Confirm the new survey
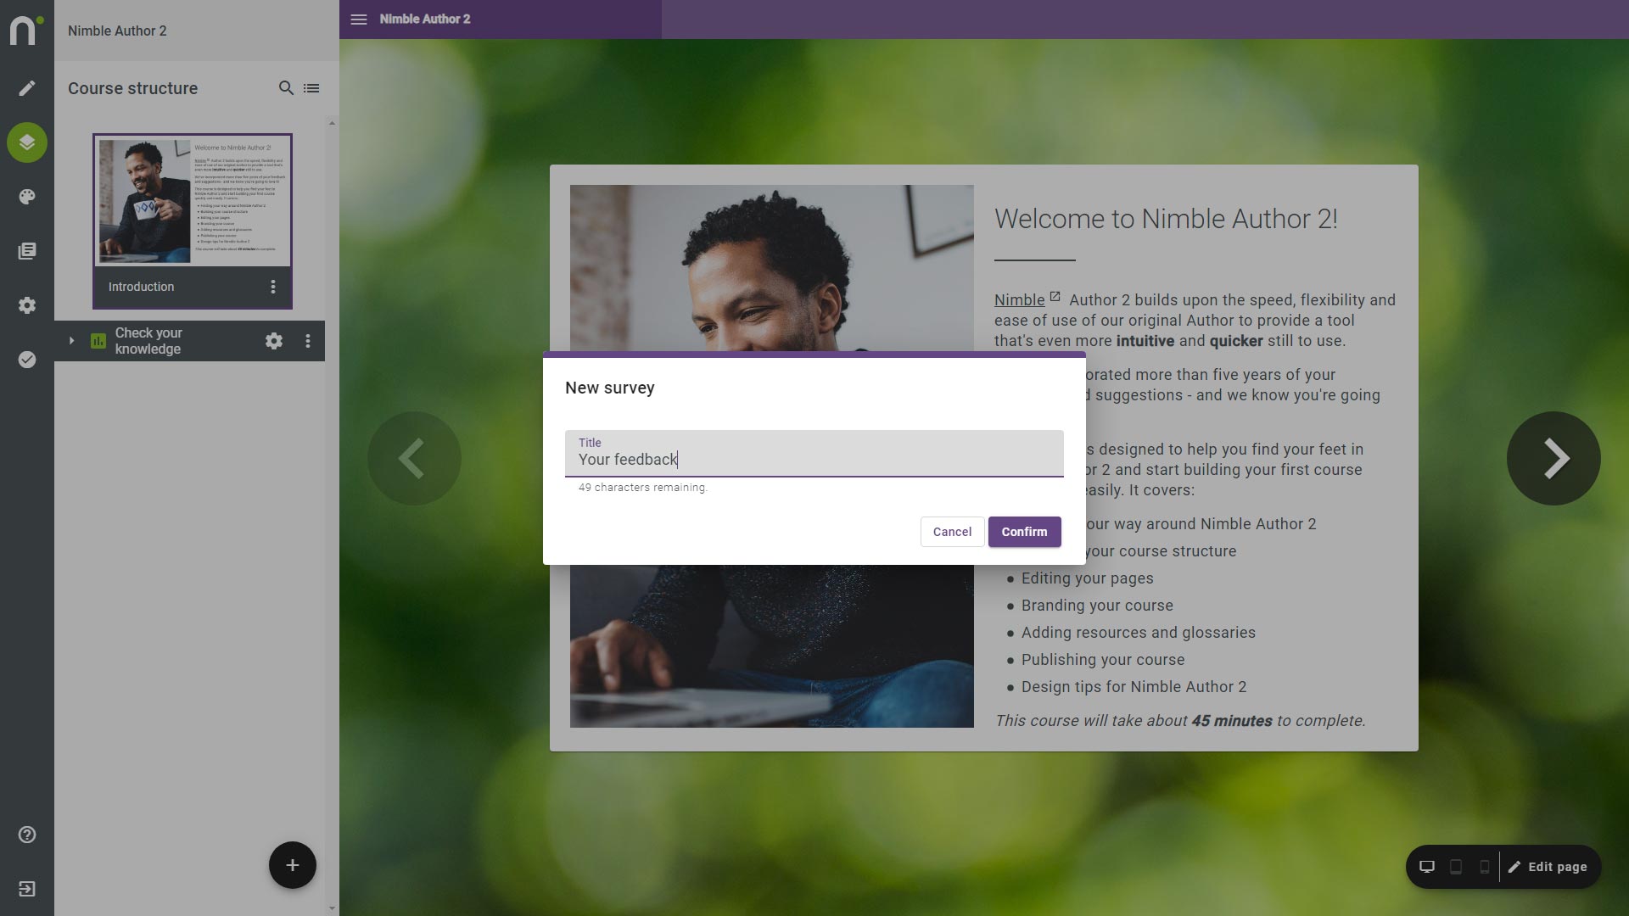The image size is (1629, 916). coord(1024,532)
